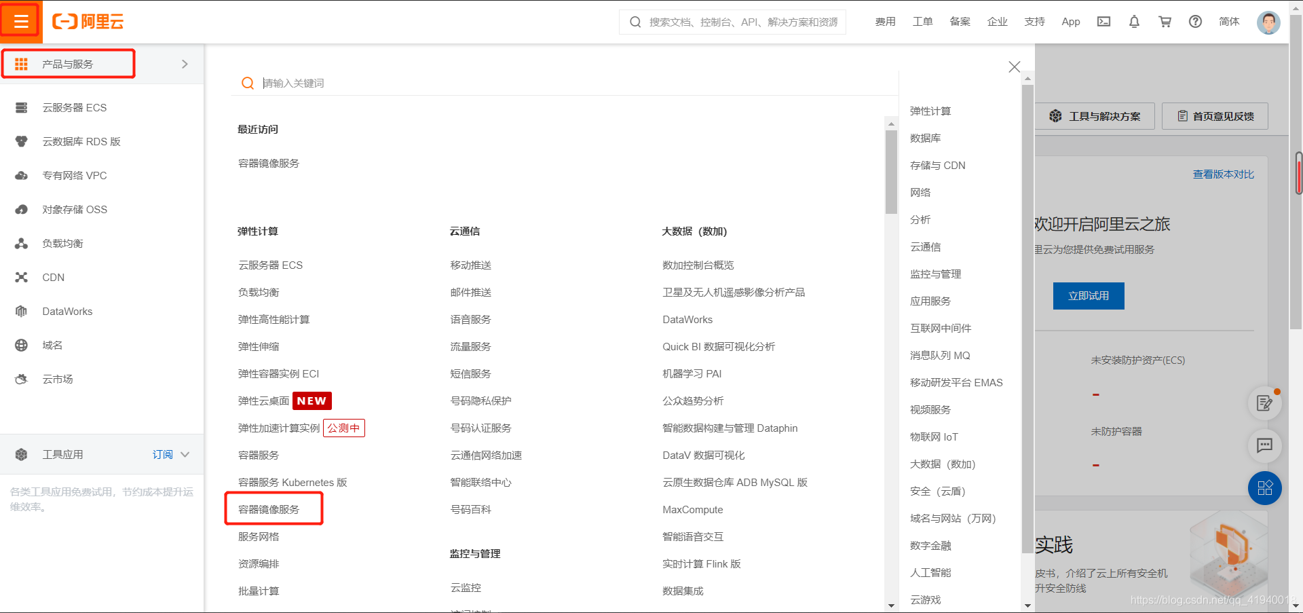
Task: Click the blue floating grid widget button
Action: 1264,488
